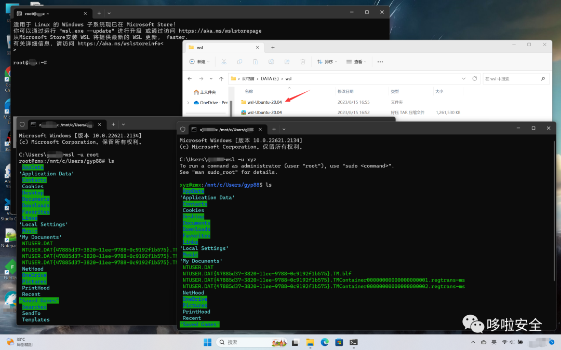Viewport: 561px width, 350px height.
Task: Click DATA (E:) in the breadcrumb
Action: coord(270,79)
